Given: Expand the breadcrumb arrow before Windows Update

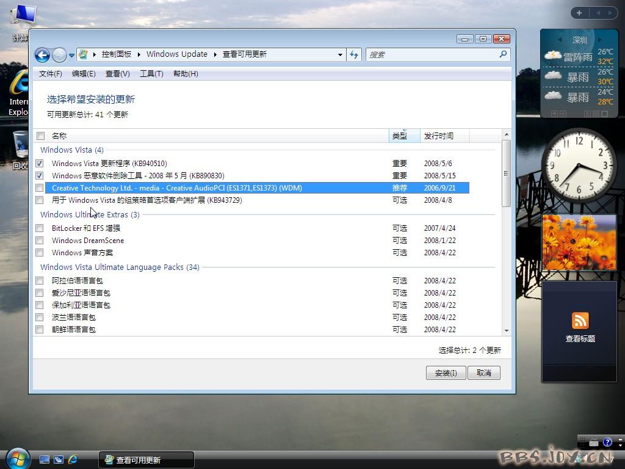Looking at the screenshot, I should [139, 54].
